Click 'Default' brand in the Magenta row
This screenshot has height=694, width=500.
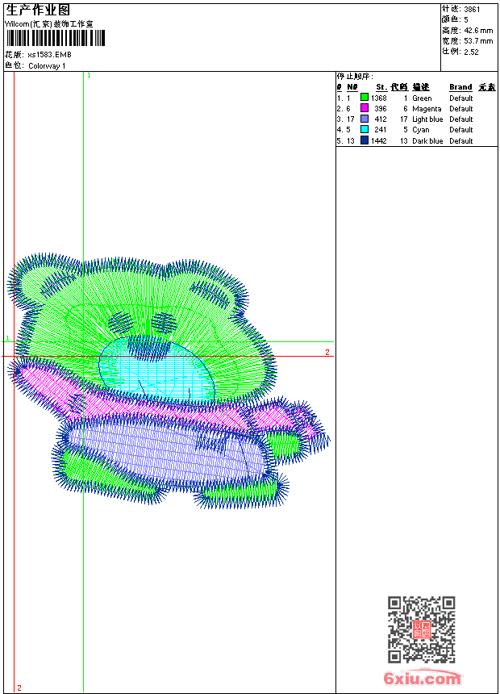coord(461,108)
